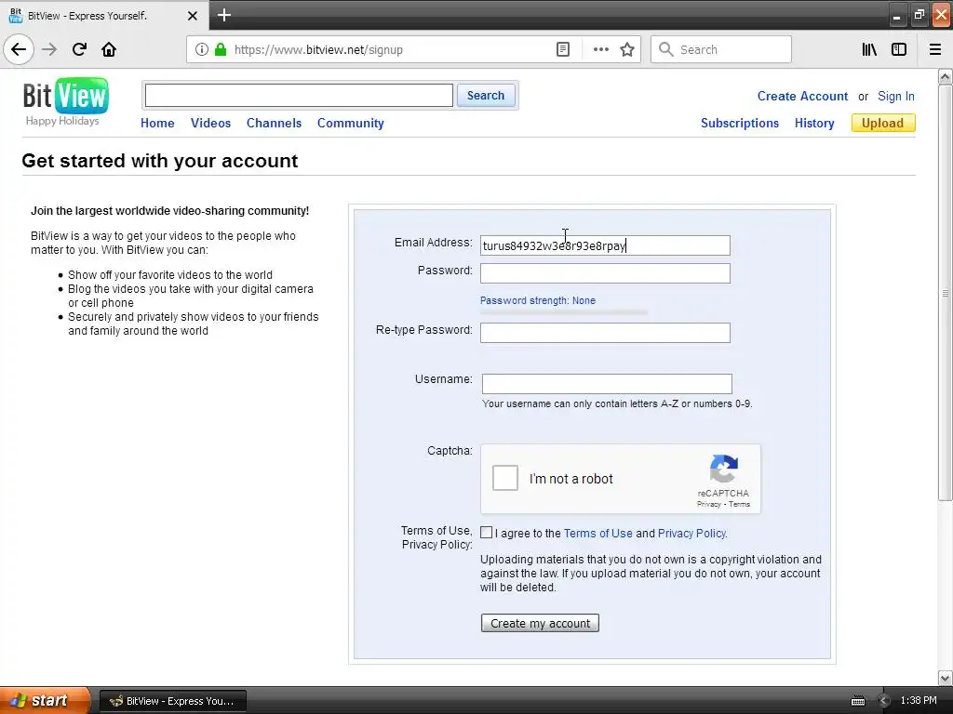Click the Create Account link

coord(802,96)
